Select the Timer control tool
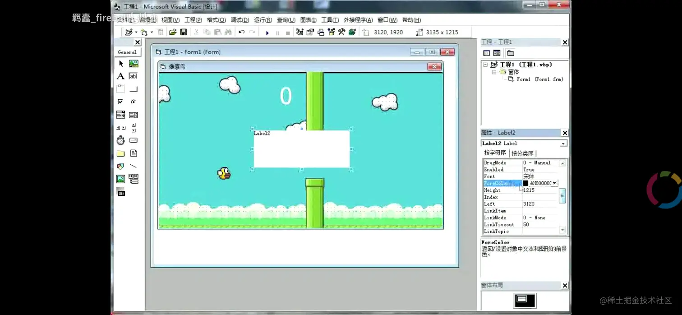Screen dimensions: 682x315 [121, 140]
